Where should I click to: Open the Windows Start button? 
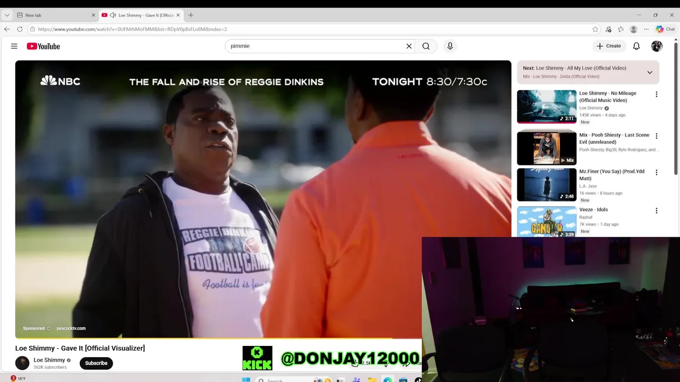pyautogui.click(x=246, y=379)
